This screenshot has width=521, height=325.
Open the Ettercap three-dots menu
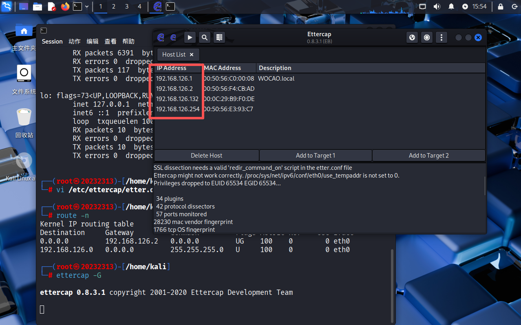coord(442,37)
